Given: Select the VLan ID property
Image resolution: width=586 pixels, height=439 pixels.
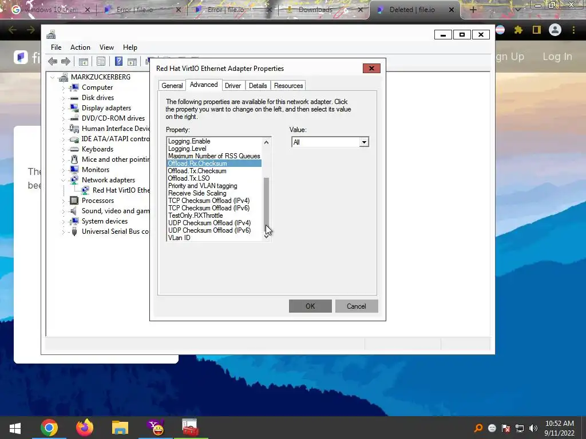Looking at the screenshot, I should pyautogui.click(x=179, y=238).
